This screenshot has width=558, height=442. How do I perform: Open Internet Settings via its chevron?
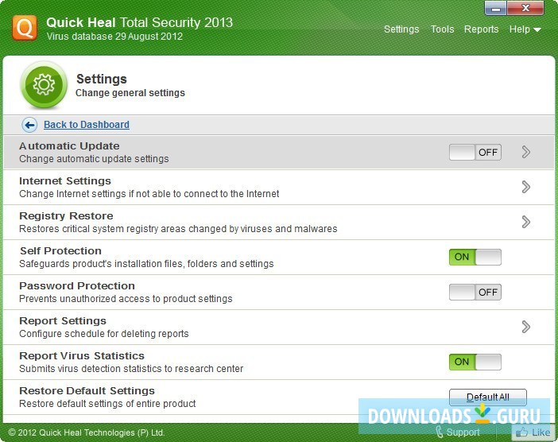(x=526, y=187)
